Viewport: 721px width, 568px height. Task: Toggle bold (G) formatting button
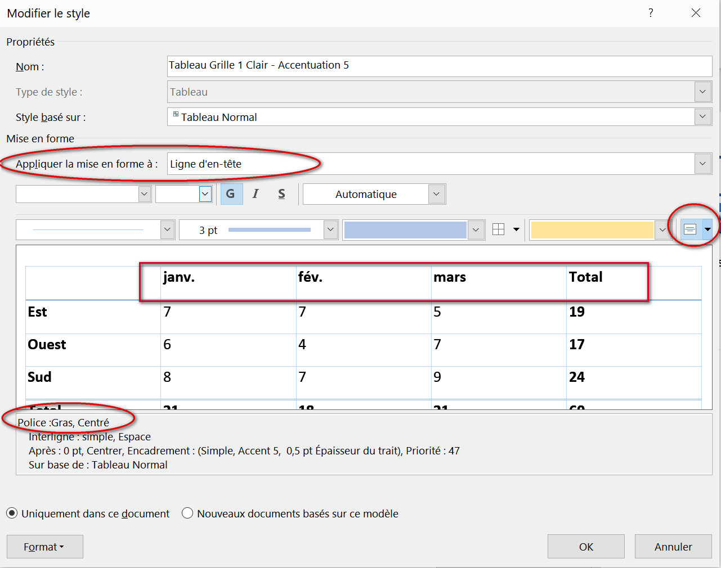231,194
